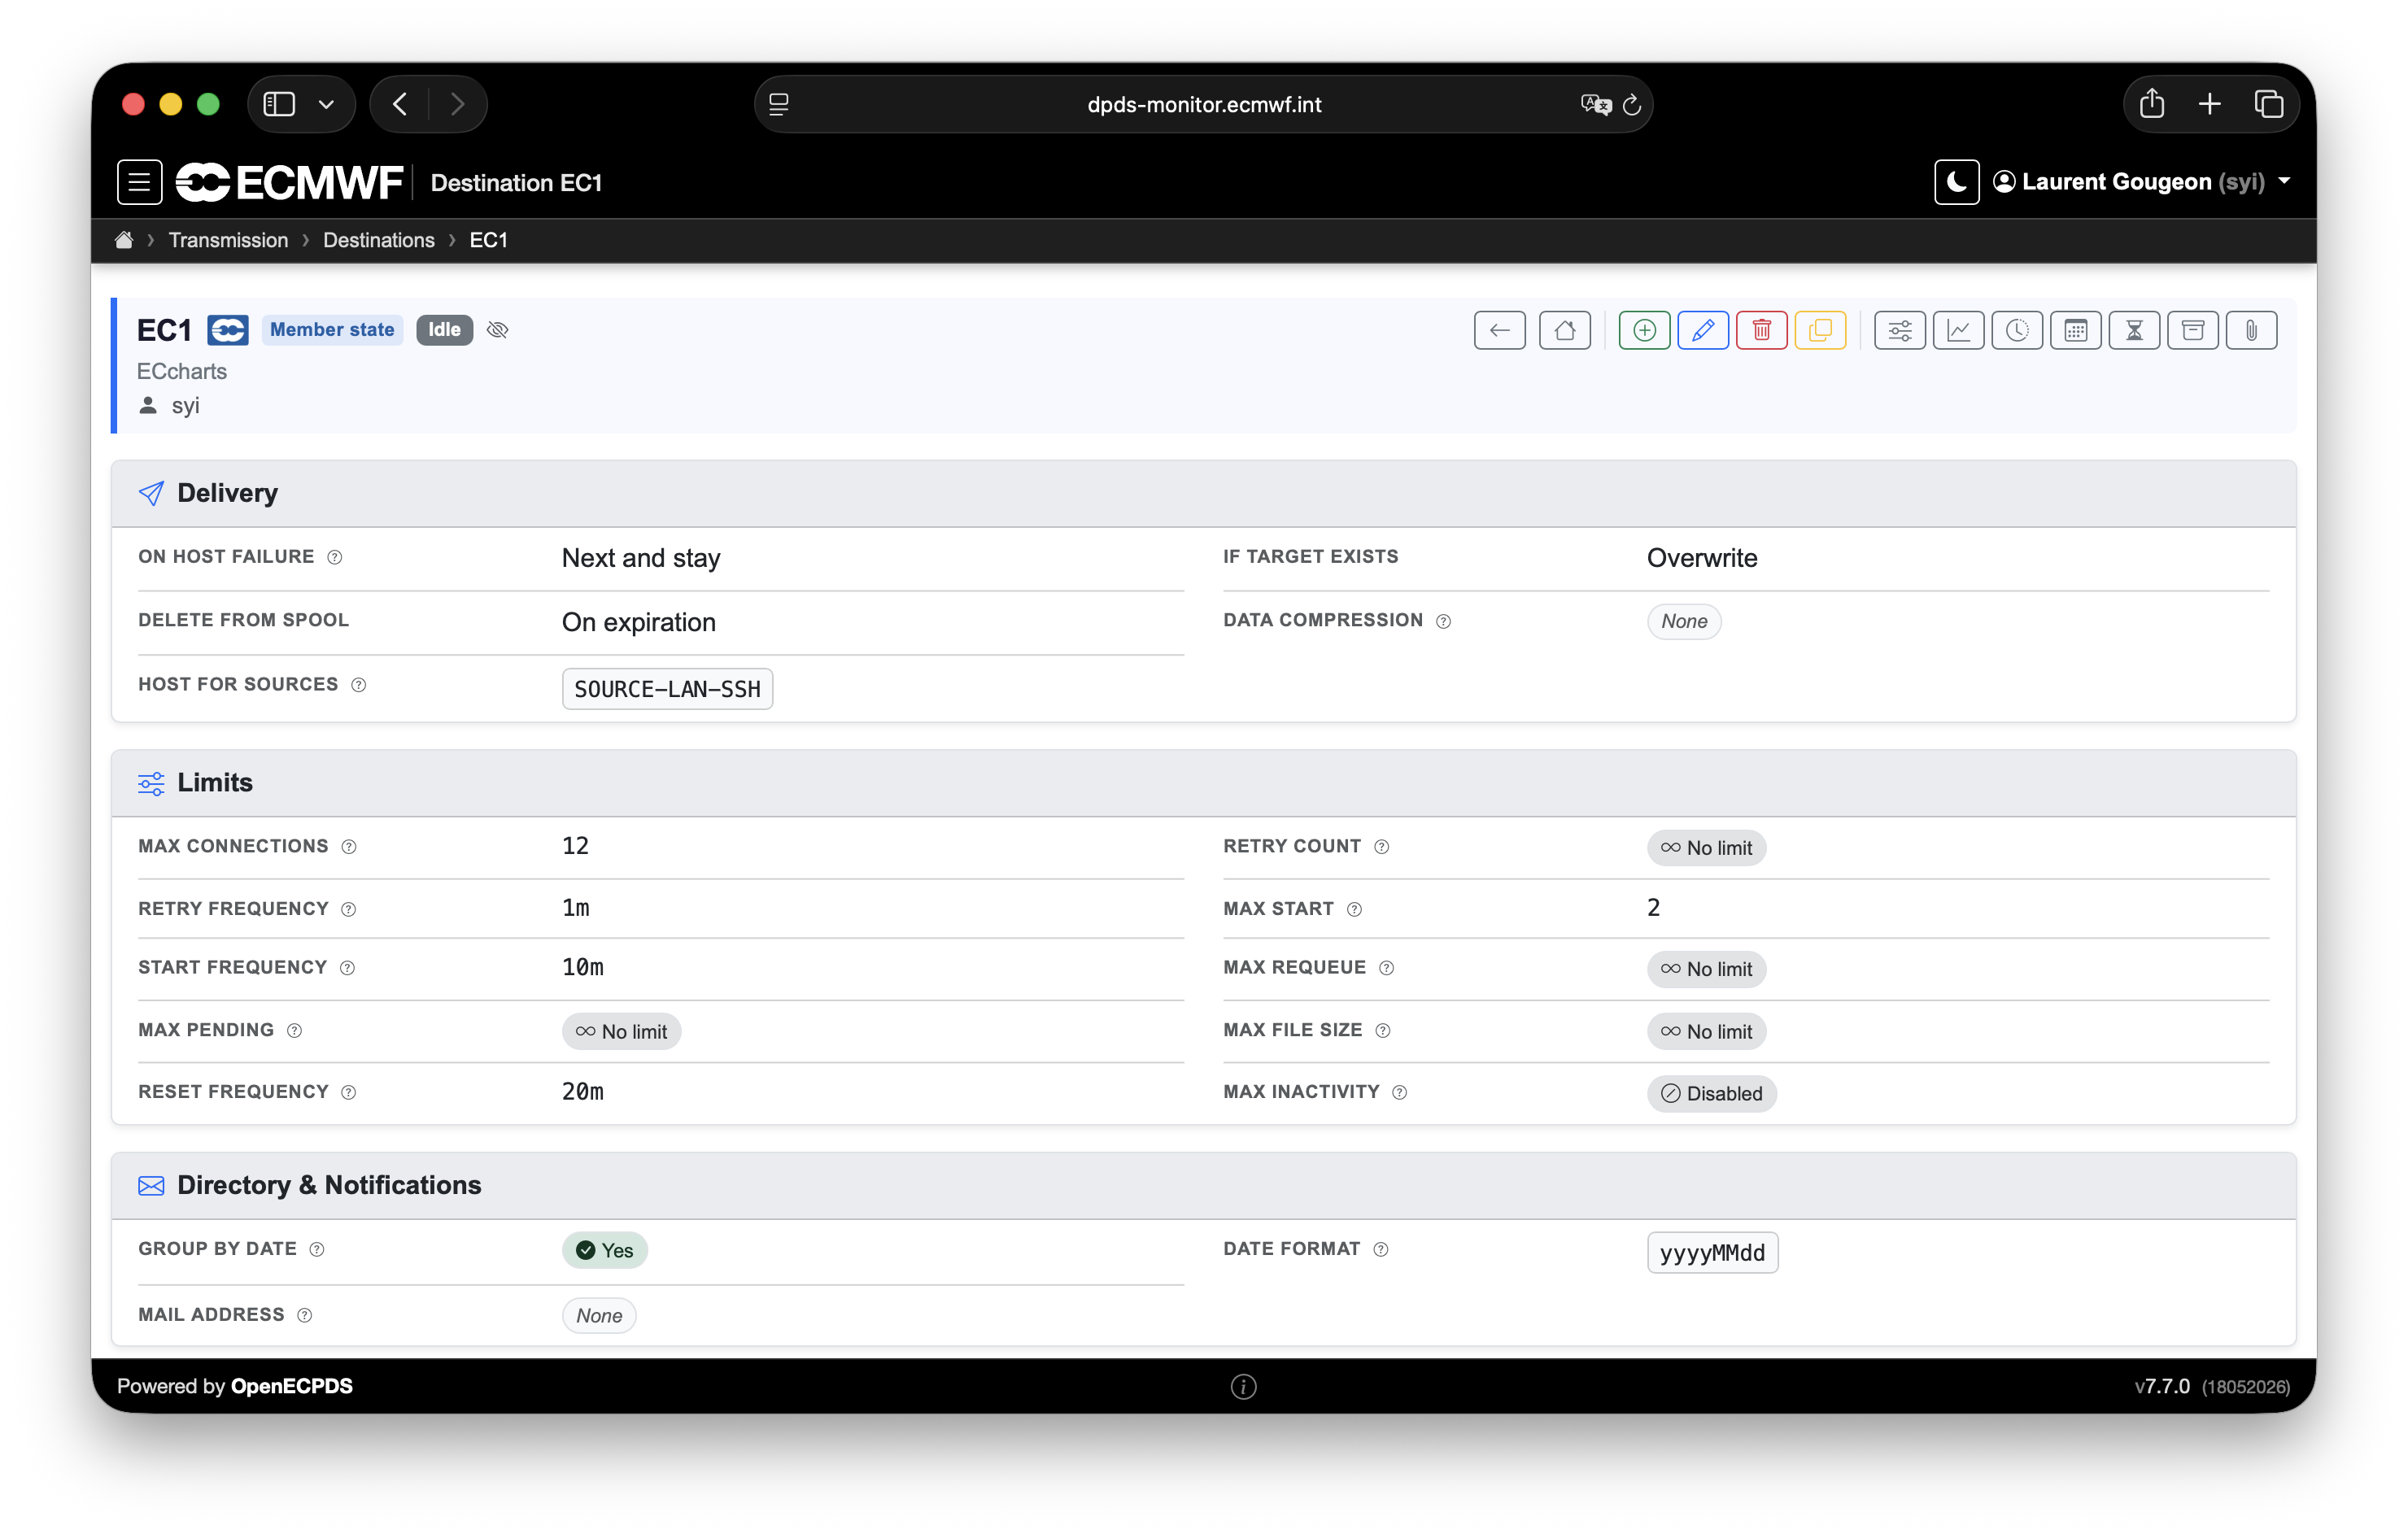
Task: Click the Disabled max inactivity badge
Action: click(1711, 1094)
